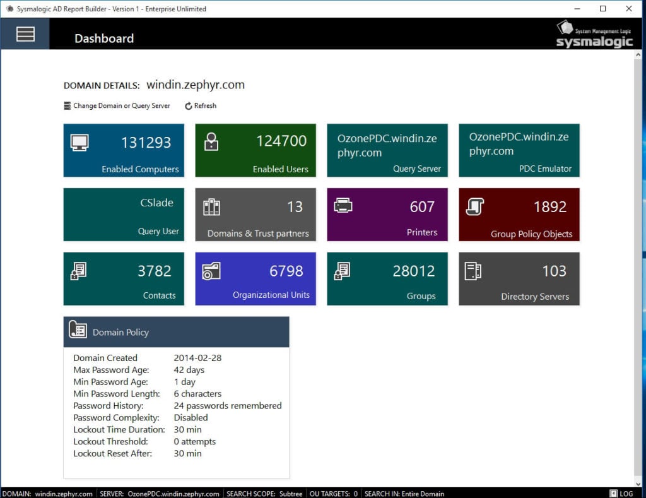
Task: Click the buildings icon on Domains & Trust partners tile
Action: (211, 207)
